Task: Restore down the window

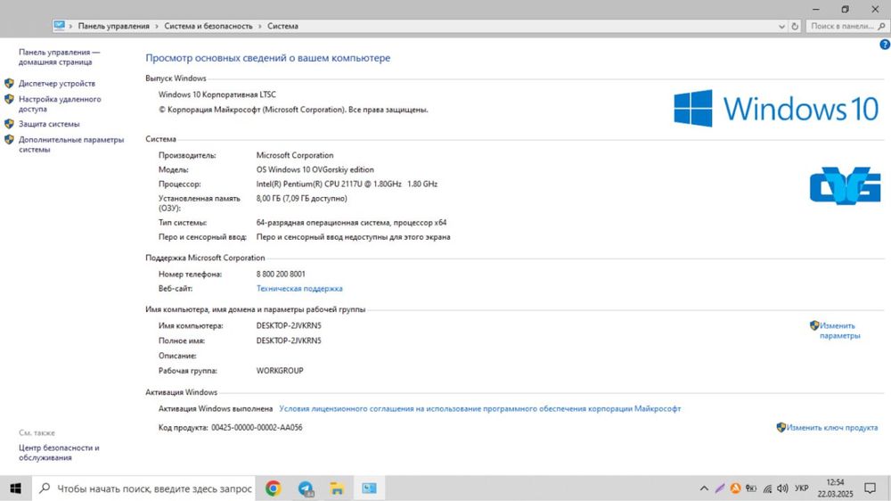Action: pos(845,9)
